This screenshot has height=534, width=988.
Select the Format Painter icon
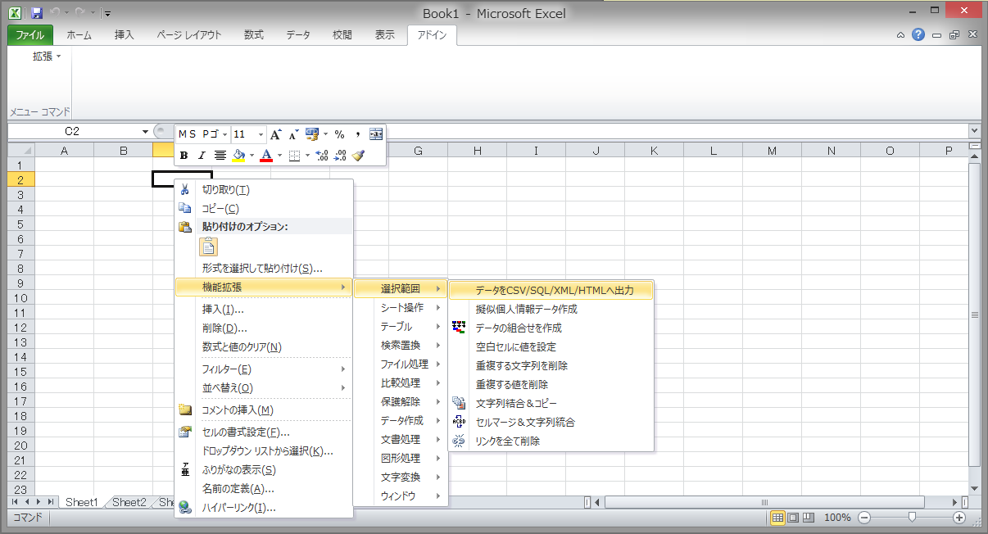point(358,156)
